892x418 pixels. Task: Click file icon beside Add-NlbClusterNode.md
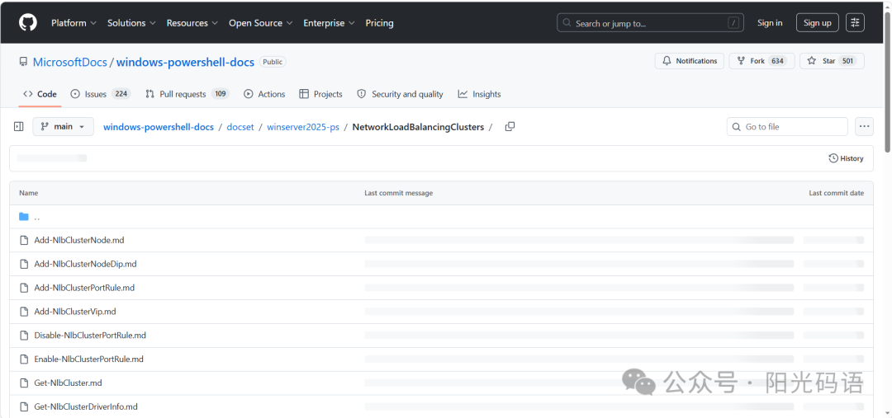click(x=24, y=240)
